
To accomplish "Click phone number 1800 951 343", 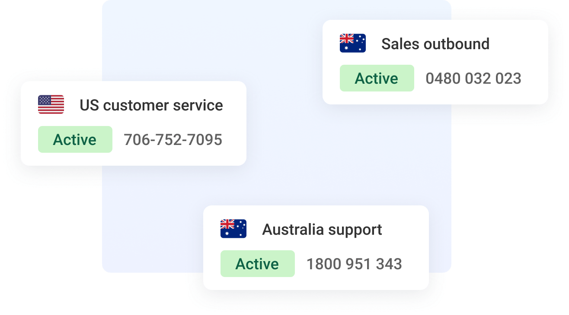I will (x=354, y=264).
